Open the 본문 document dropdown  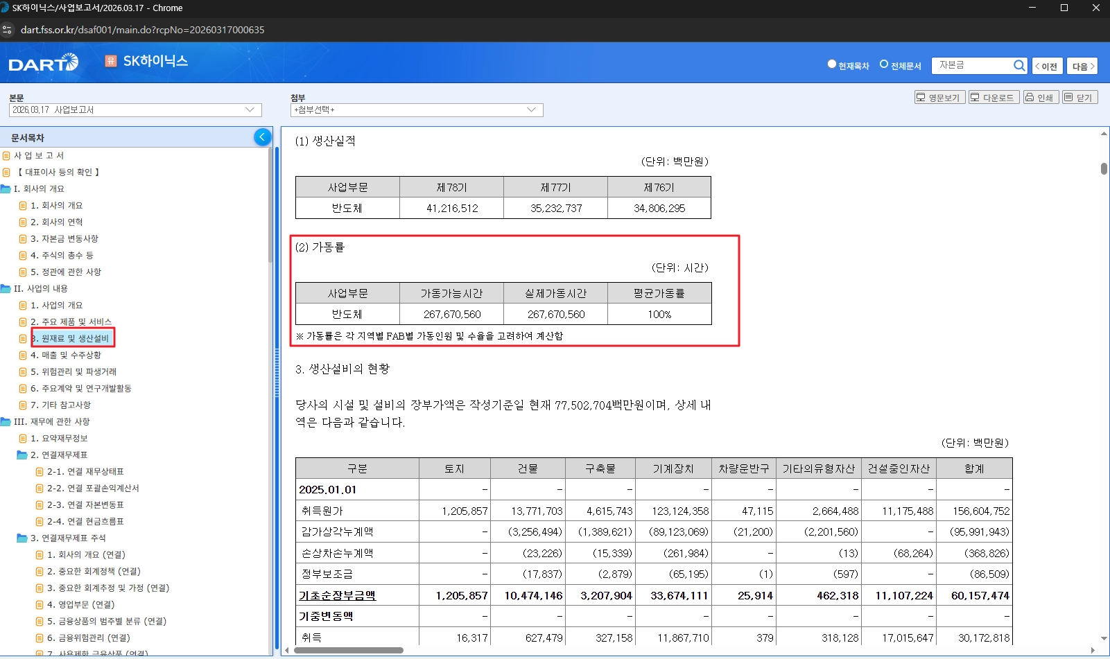(135, 110)
